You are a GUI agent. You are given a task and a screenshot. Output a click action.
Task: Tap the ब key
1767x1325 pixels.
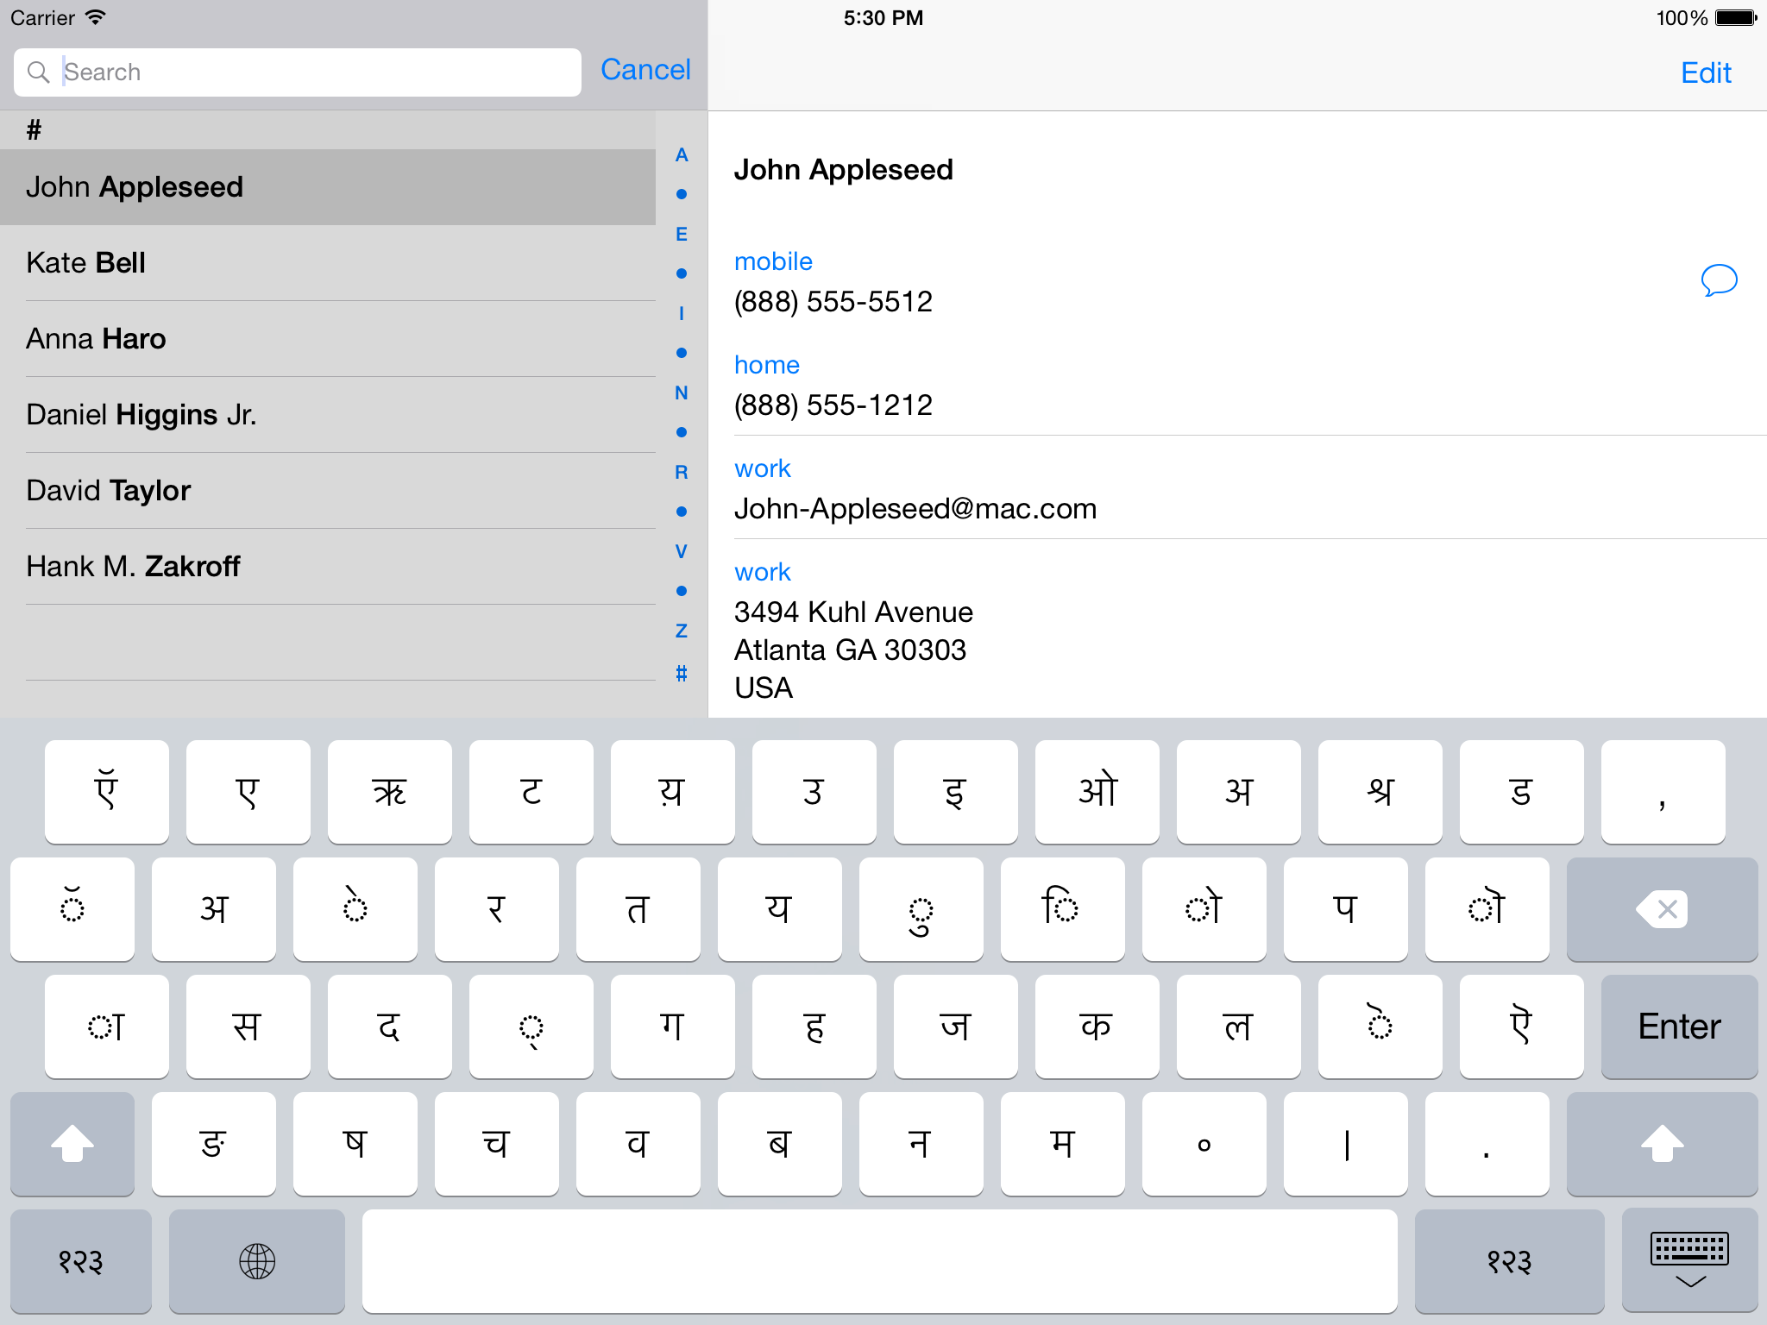point(780,1144)
